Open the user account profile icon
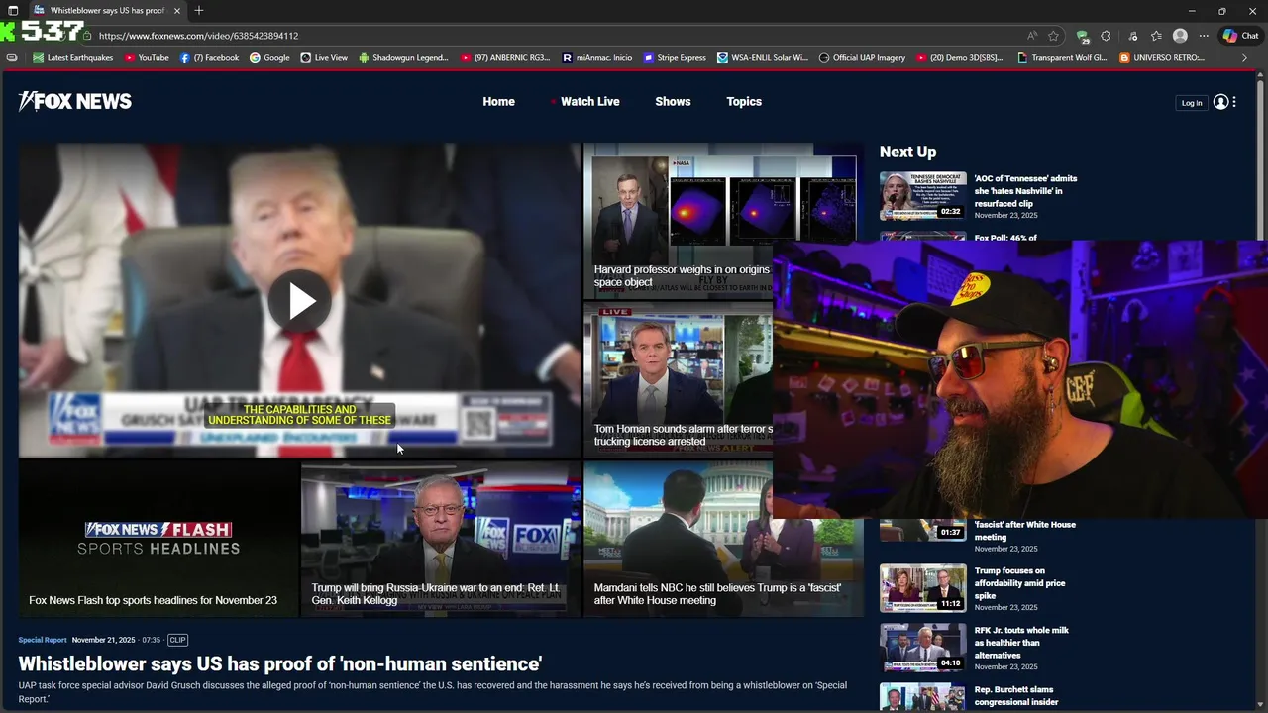Image resolution: width=1268 pixels, height=713 pixels. [x=1220, y=102]
